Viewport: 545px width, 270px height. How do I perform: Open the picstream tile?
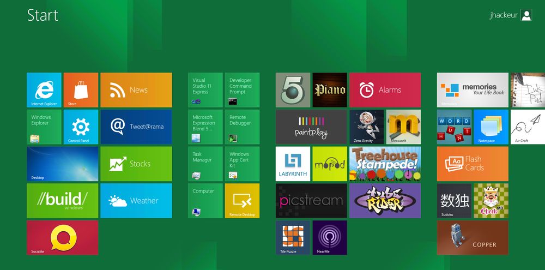click(x=311, y=201)
